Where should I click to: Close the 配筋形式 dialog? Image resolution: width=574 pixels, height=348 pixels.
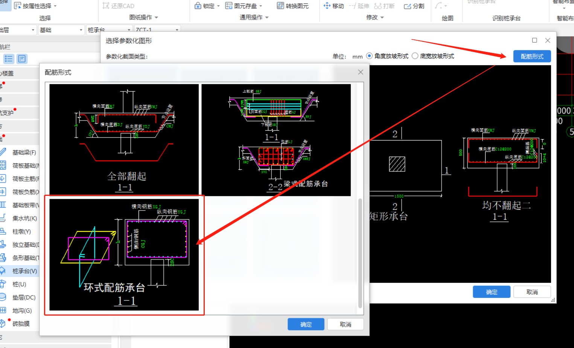360,72
